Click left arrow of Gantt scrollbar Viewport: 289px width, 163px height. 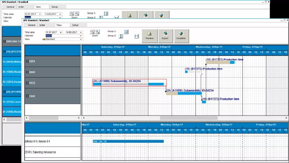84,118
